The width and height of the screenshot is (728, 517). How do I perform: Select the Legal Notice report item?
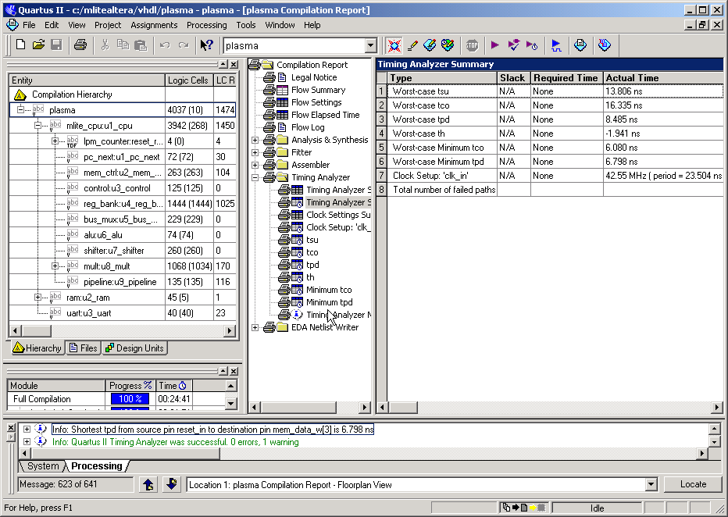pos(314,77)
